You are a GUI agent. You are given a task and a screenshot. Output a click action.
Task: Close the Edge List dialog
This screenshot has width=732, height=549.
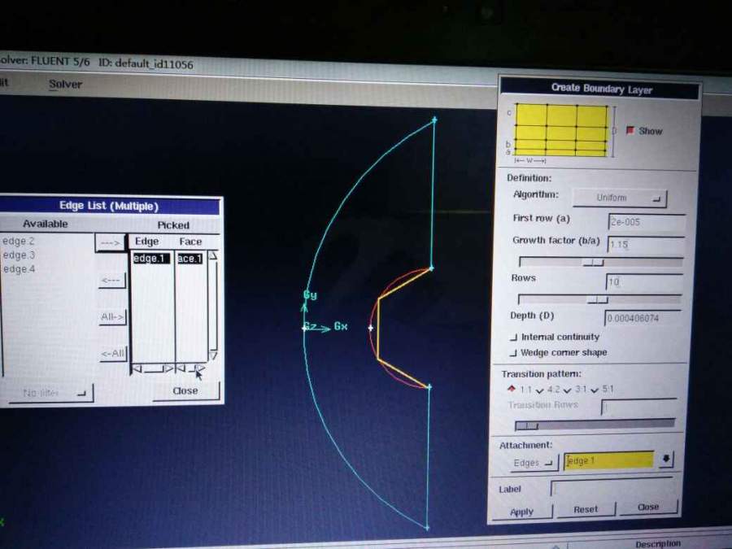click(185, 391)
